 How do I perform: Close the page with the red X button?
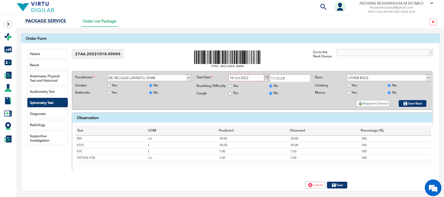click(x=433, y=22)
